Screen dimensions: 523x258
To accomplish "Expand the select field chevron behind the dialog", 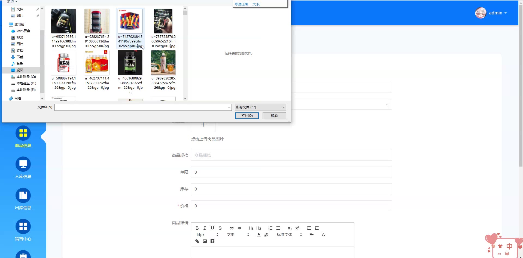I will pyautogui.click(x=387, y=105).
